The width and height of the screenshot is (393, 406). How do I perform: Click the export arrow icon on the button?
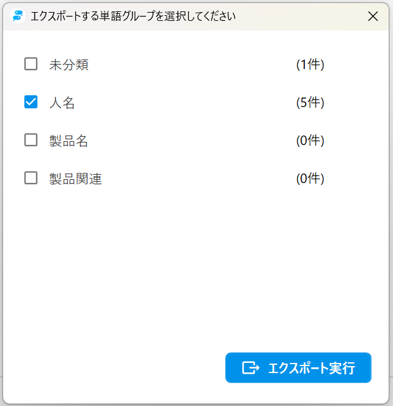pos(251,368)
